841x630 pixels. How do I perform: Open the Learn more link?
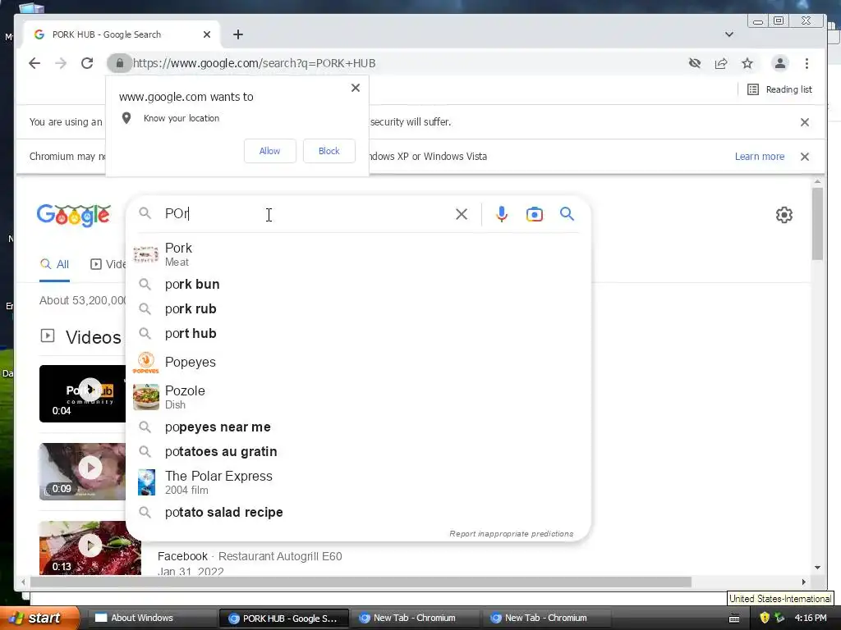click(x=760, y=157)
